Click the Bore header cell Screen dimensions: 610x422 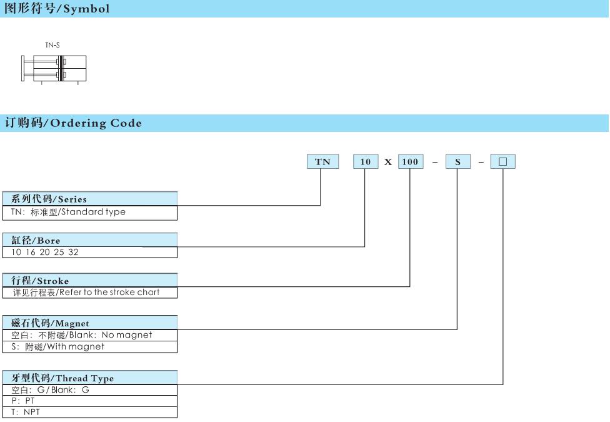click(x=89, y=240)
